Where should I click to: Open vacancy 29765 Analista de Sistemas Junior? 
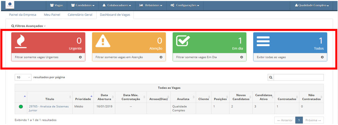[x=48, y=108]
